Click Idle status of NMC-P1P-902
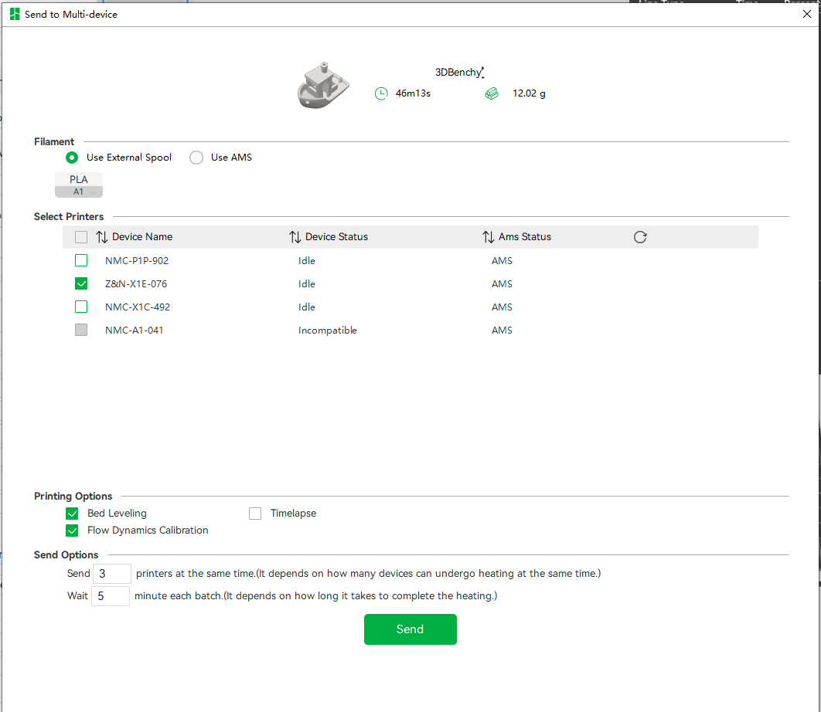 click(307, 260)
